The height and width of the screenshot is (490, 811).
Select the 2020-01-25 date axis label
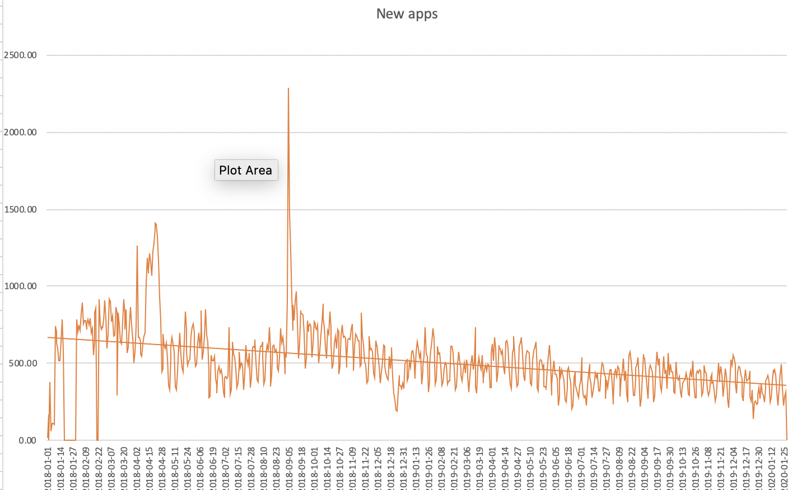(785, 468)
